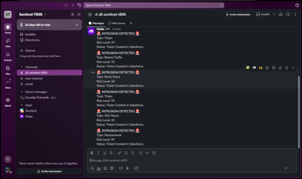Open the history clock icon
Image resolution: width=302 pixels, height=179 pixels.
(x=79, y=5)
